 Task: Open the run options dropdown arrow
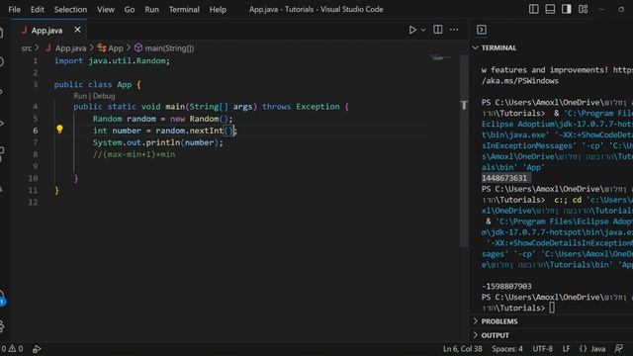(423, 30)
